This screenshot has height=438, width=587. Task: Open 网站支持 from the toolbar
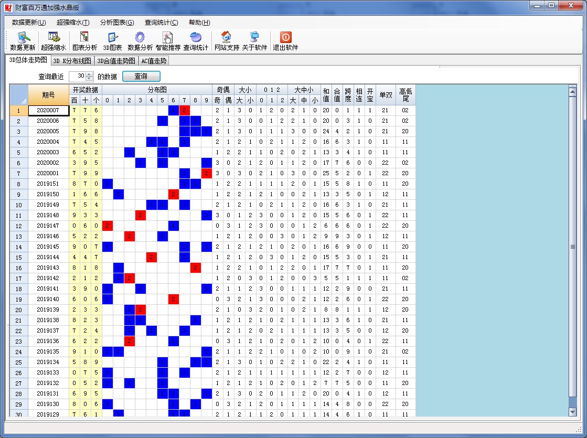tap(227, 38)
